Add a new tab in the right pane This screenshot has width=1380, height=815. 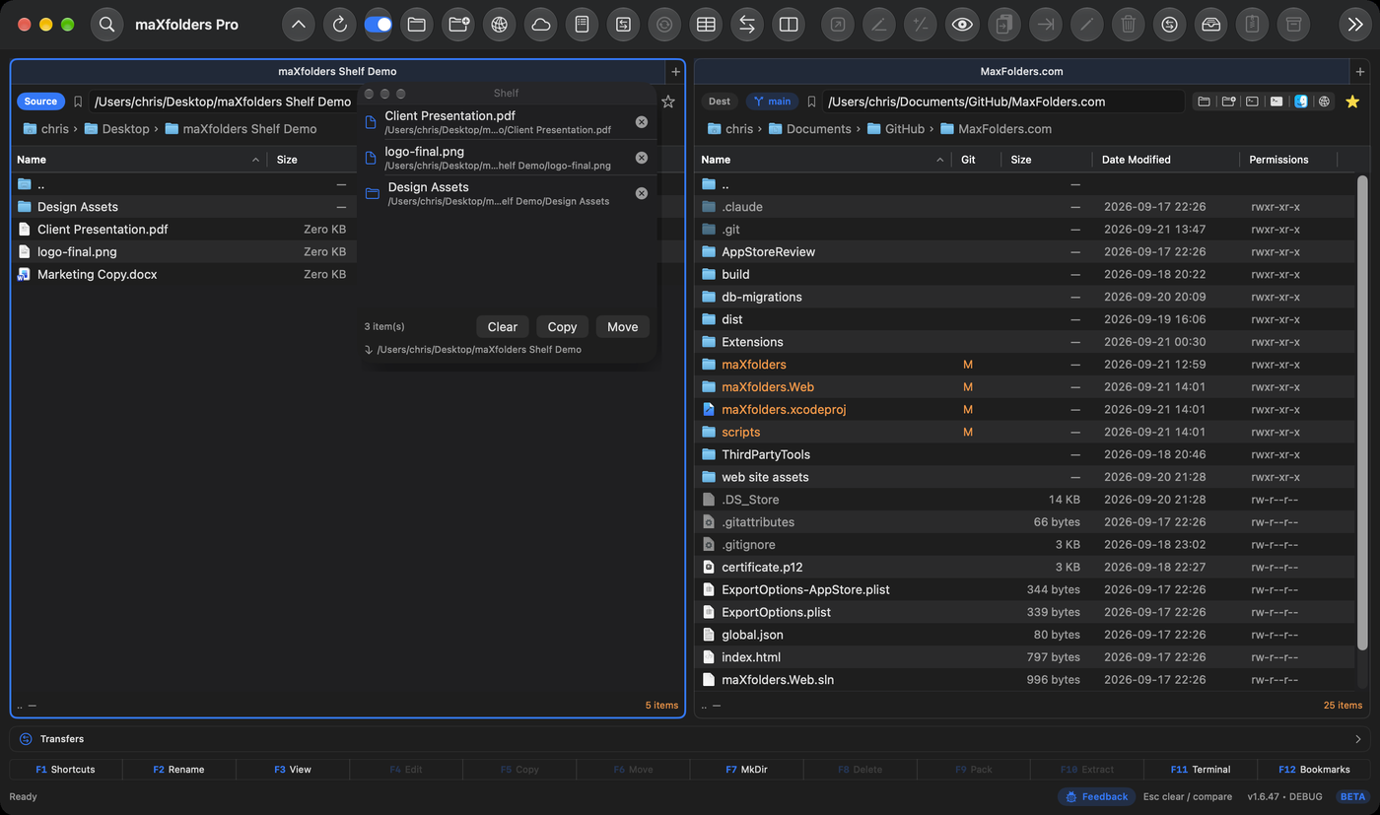(1360, 71)
